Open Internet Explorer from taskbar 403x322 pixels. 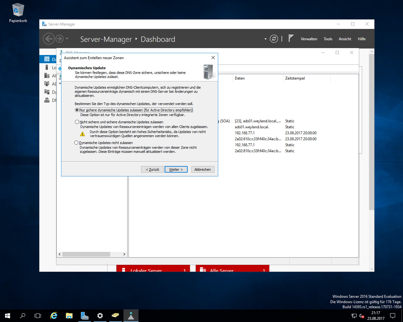coord(54,316)
